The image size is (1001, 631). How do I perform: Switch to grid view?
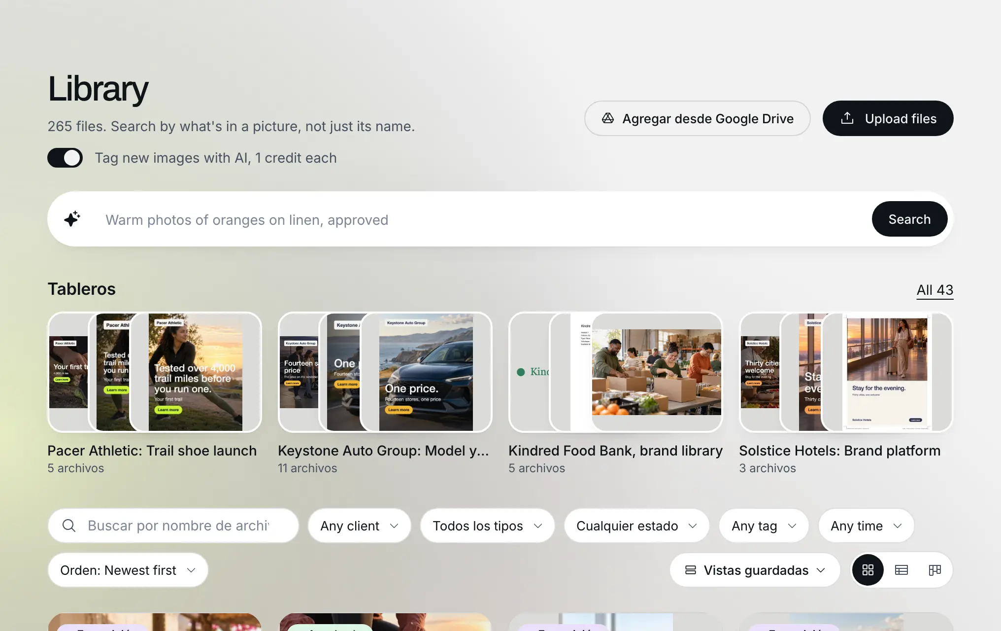(x=868, y=570)
